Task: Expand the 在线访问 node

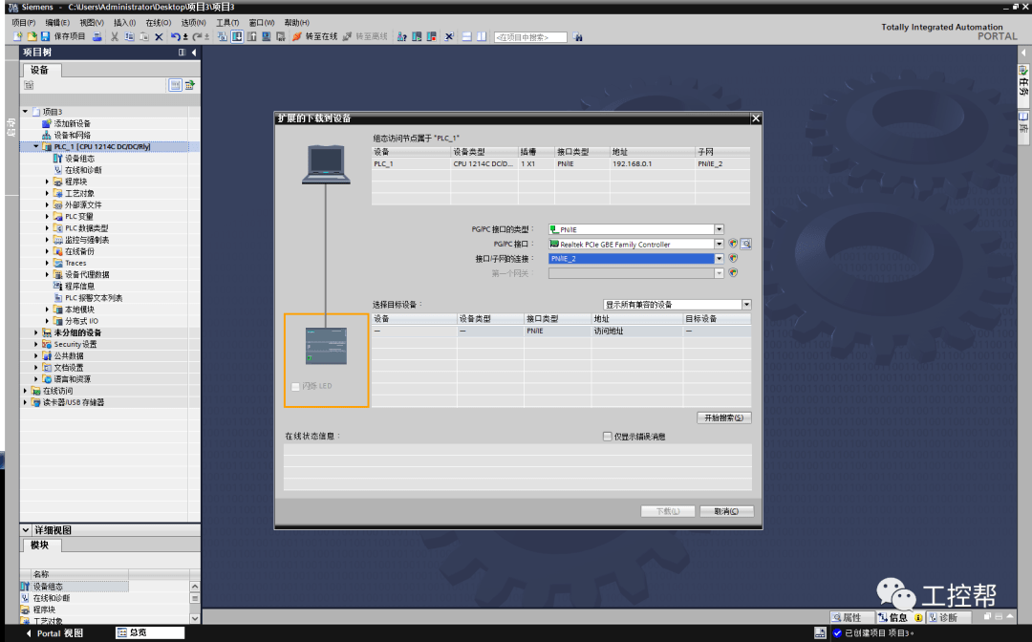Action: click(x=25, y=391)
